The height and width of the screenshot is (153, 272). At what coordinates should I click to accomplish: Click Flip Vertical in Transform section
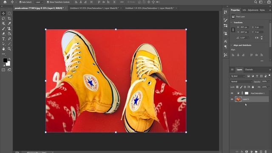click(x=262, y=38)
